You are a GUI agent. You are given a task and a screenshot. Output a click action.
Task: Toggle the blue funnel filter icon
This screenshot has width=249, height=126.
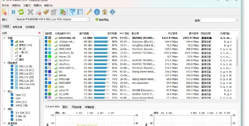(73, 12)
